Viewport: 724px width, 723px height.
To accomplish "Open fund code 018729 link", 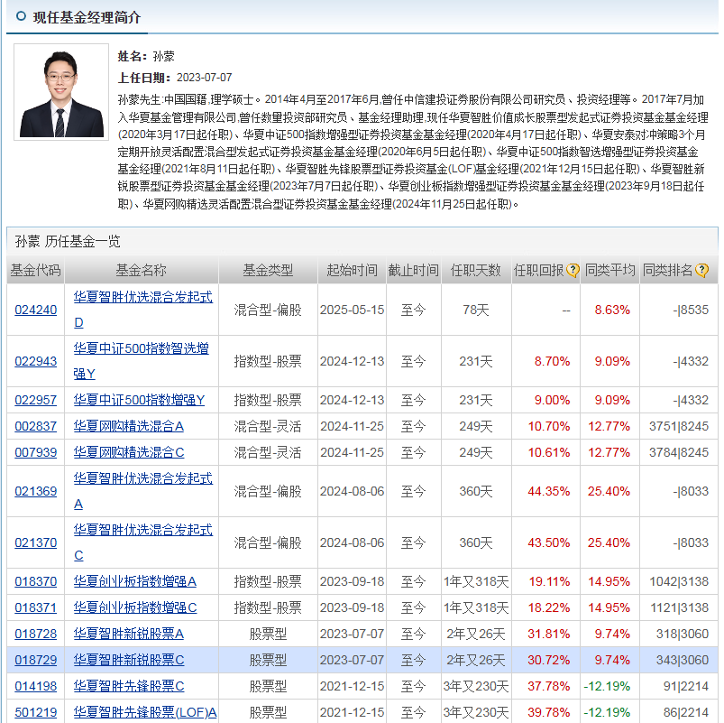I will pyautogui.click(x=35, y=660).
